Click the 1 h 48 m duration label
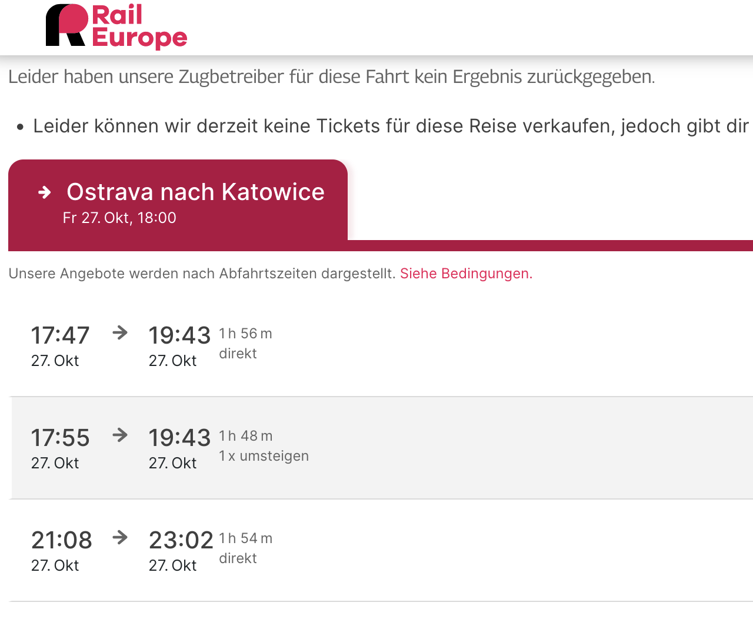753x619 pixels. click(x=245, y=436)
